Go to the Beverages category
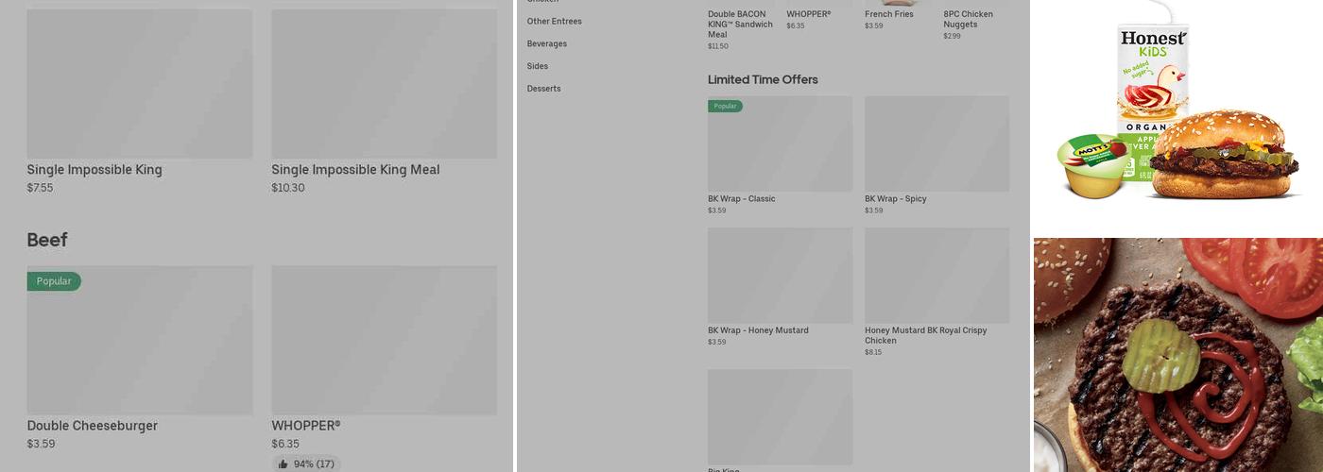 (546, 44)
